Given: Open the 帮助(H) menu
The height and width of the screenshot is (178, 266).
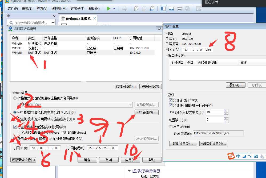Looking at the screenshot, I should pyautogui.click(x=94, y=9).
